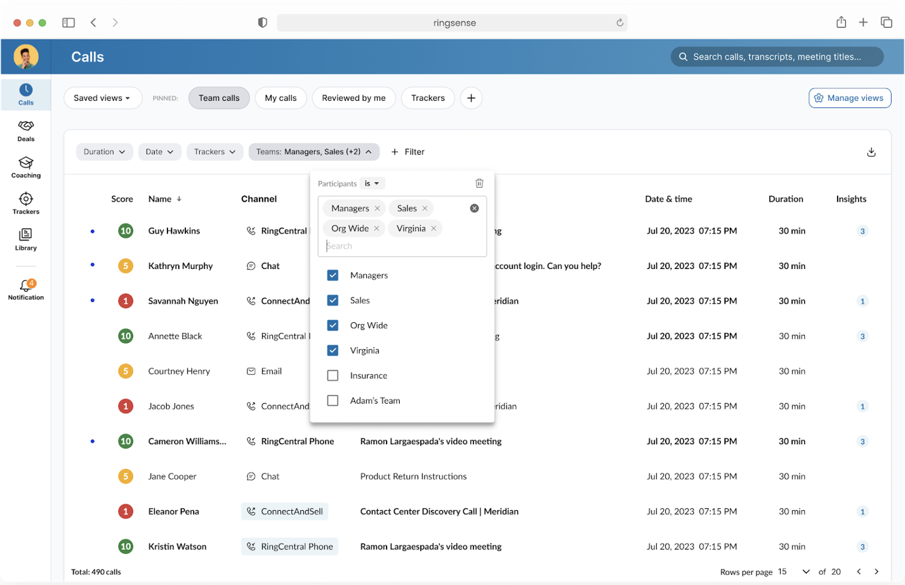Add a new filter with Filter button

coord(408,152)
